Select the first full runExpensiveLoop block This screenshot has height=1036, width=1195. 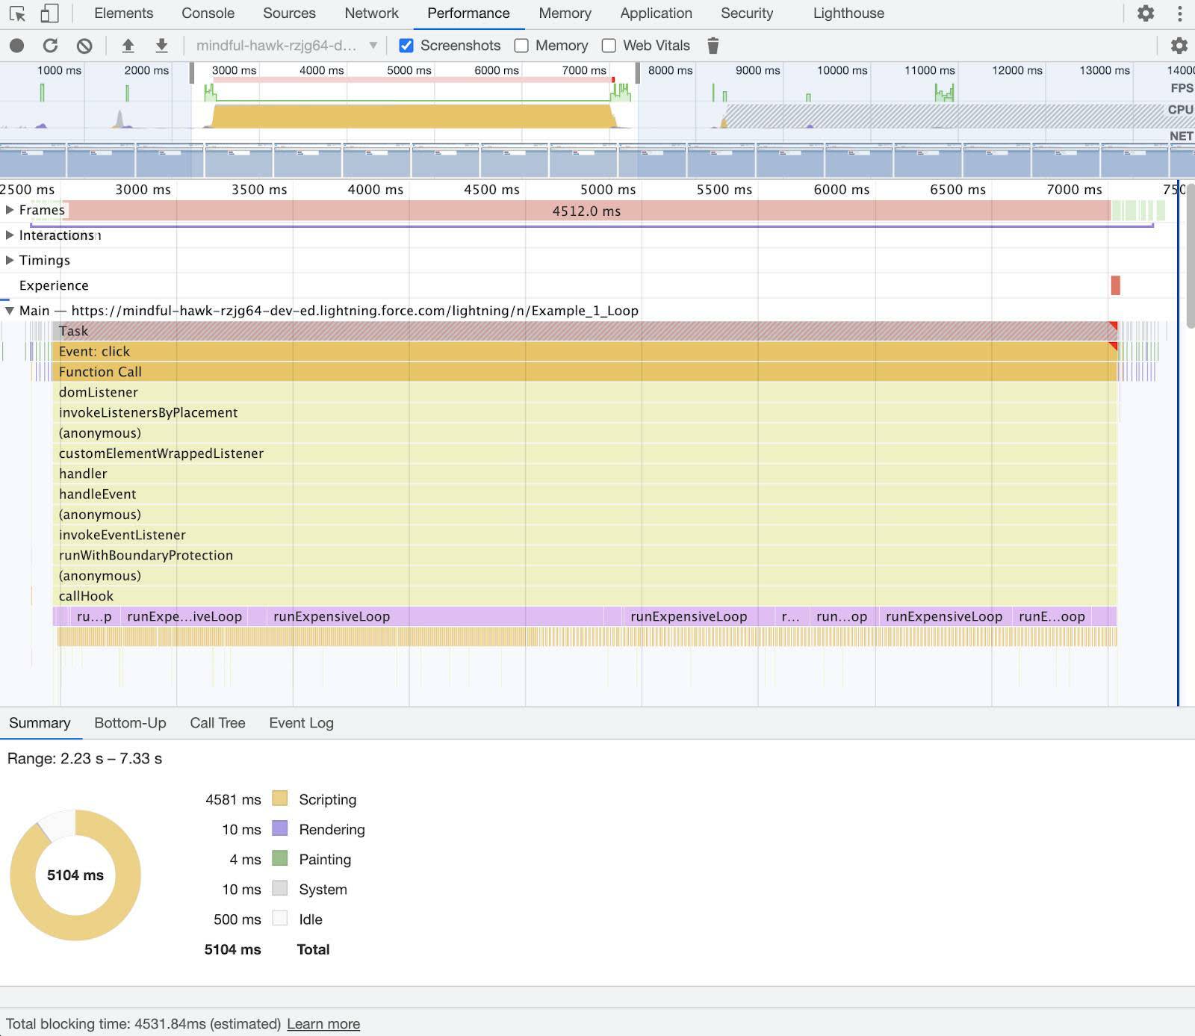(x=435, y=616)
